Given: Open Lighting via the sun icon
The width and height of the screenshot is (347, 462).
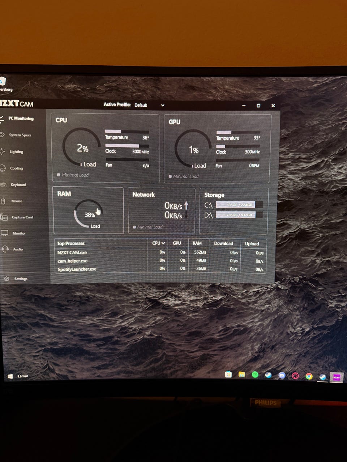Looking at the screenshot, I should (3, 151).
